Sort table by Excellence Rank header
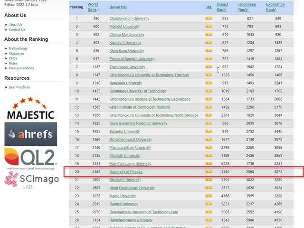Image resolution: width=304 pixels, height=228 pixels. [275, 7]
